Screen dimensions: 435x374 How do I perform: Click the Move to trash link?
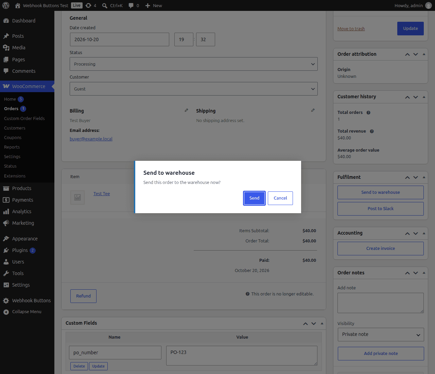pos(351,29)
